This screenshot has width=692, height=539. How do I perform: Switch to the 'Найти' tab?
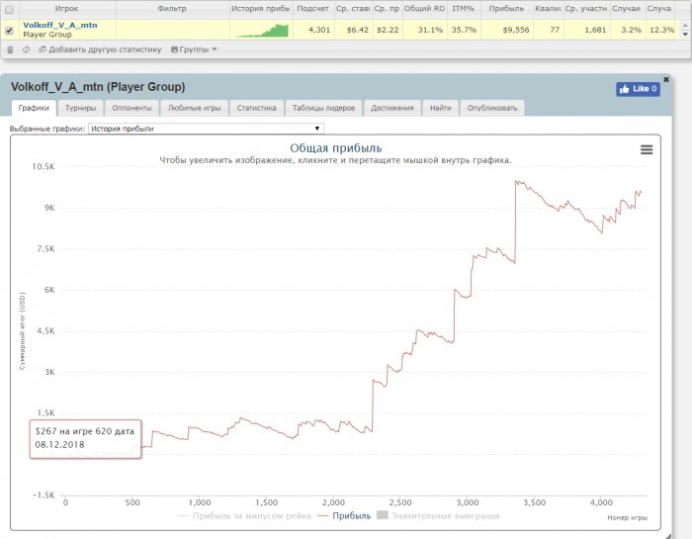pyautogui.click(x=441, y=108)
